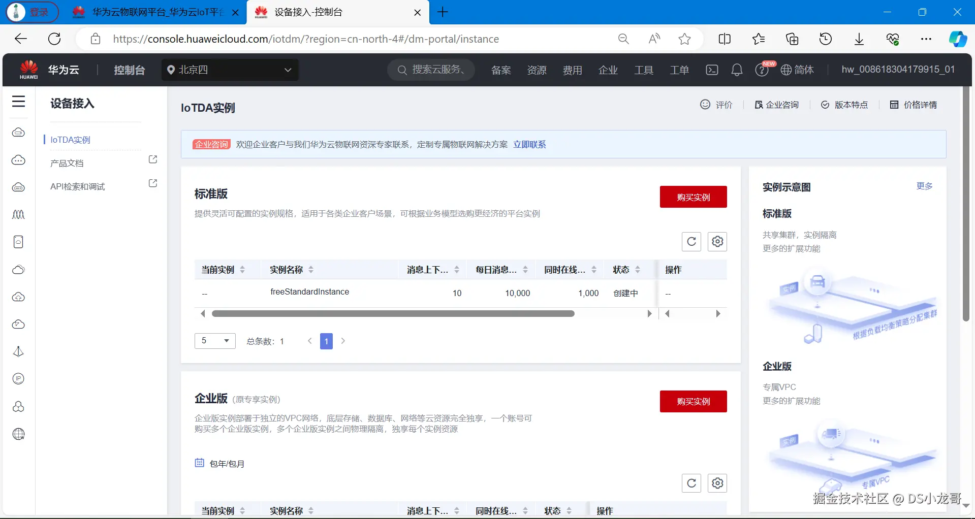The width and height of the screenshot is (975, 519).
Task: Open split screen icon in browser toolbar
Action: click(x=725, y=39)
